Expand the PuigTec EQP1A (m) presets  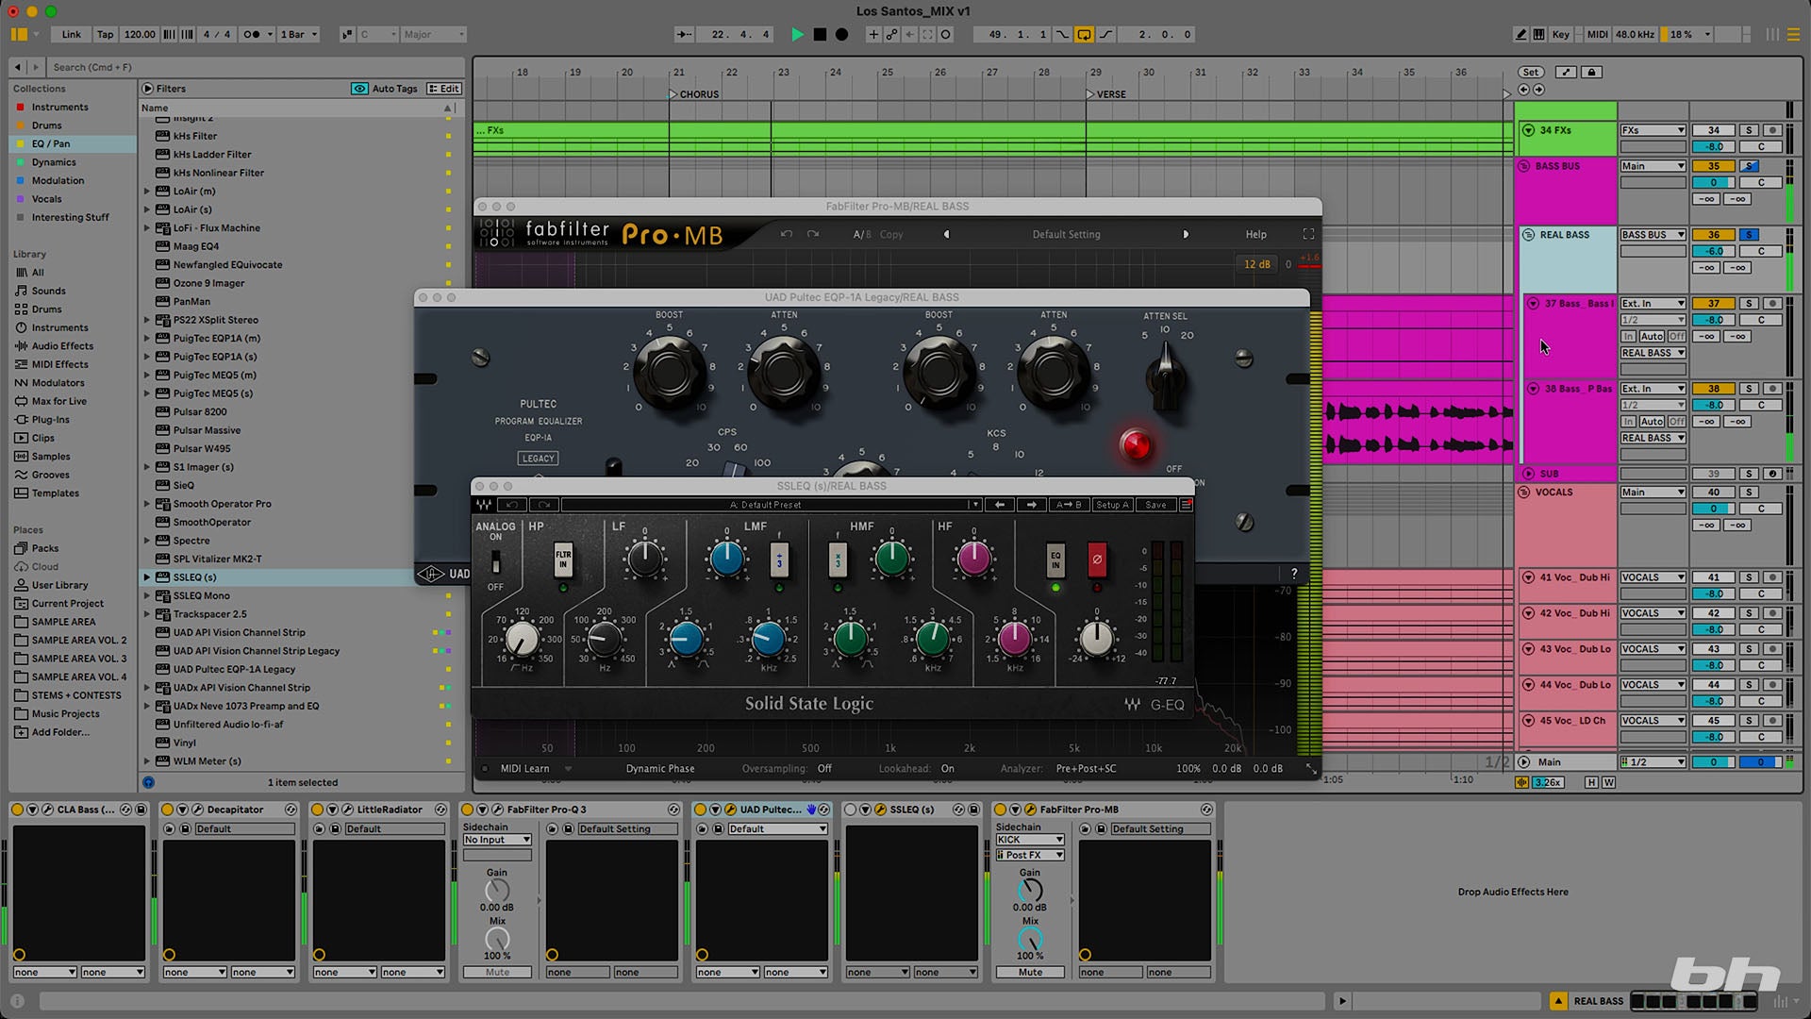pos(147,338)
